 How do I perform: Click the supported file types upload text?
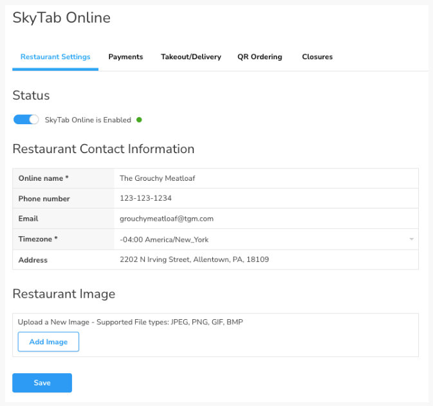(131, 322)
